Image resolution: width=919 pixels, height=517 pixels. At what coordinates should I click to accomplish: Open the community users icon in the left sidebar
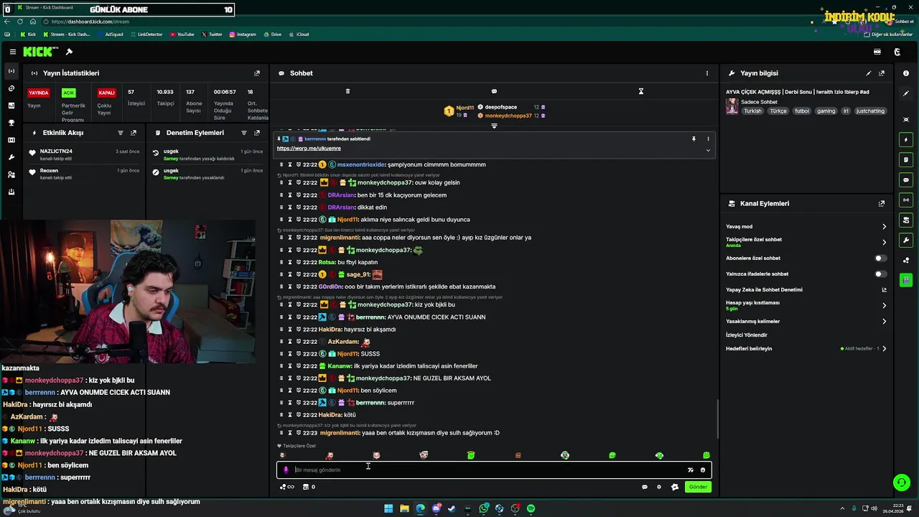click(x=11, y=174)
